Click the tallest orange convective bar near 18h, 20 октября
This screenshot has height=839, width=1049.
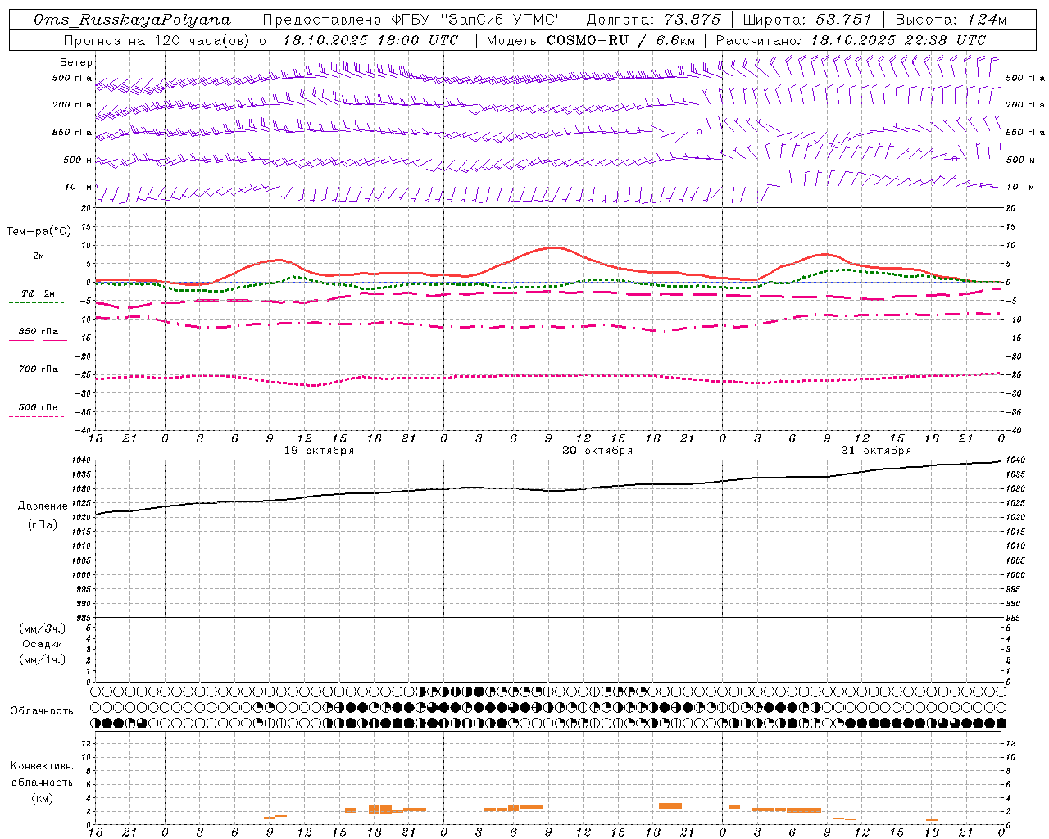click(x=670, y=806)
